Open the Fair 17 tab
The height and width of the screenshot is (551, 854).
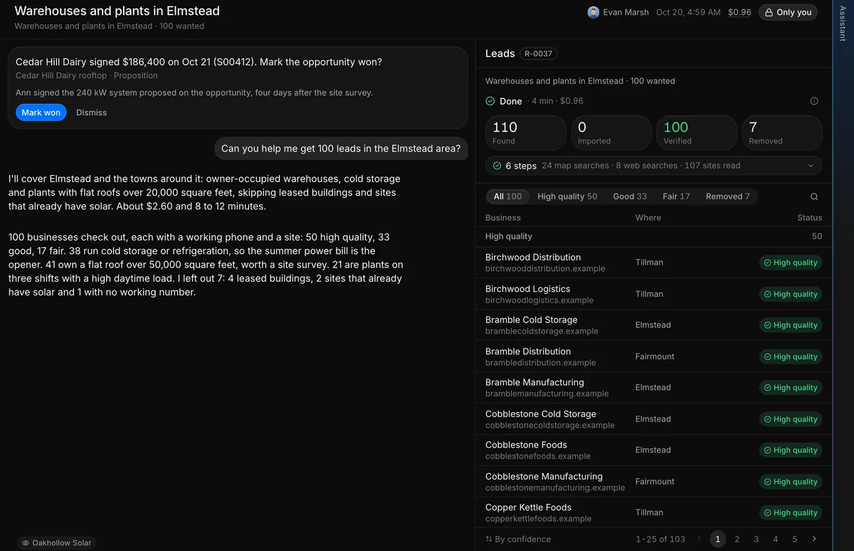tap(676, 196)
